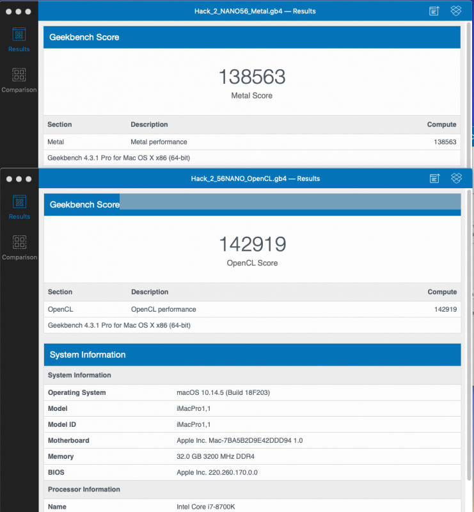Minimize the Hack_2_56NANO_OpenCL.gb4 window

pyautogui.click(x=19, y=179)
